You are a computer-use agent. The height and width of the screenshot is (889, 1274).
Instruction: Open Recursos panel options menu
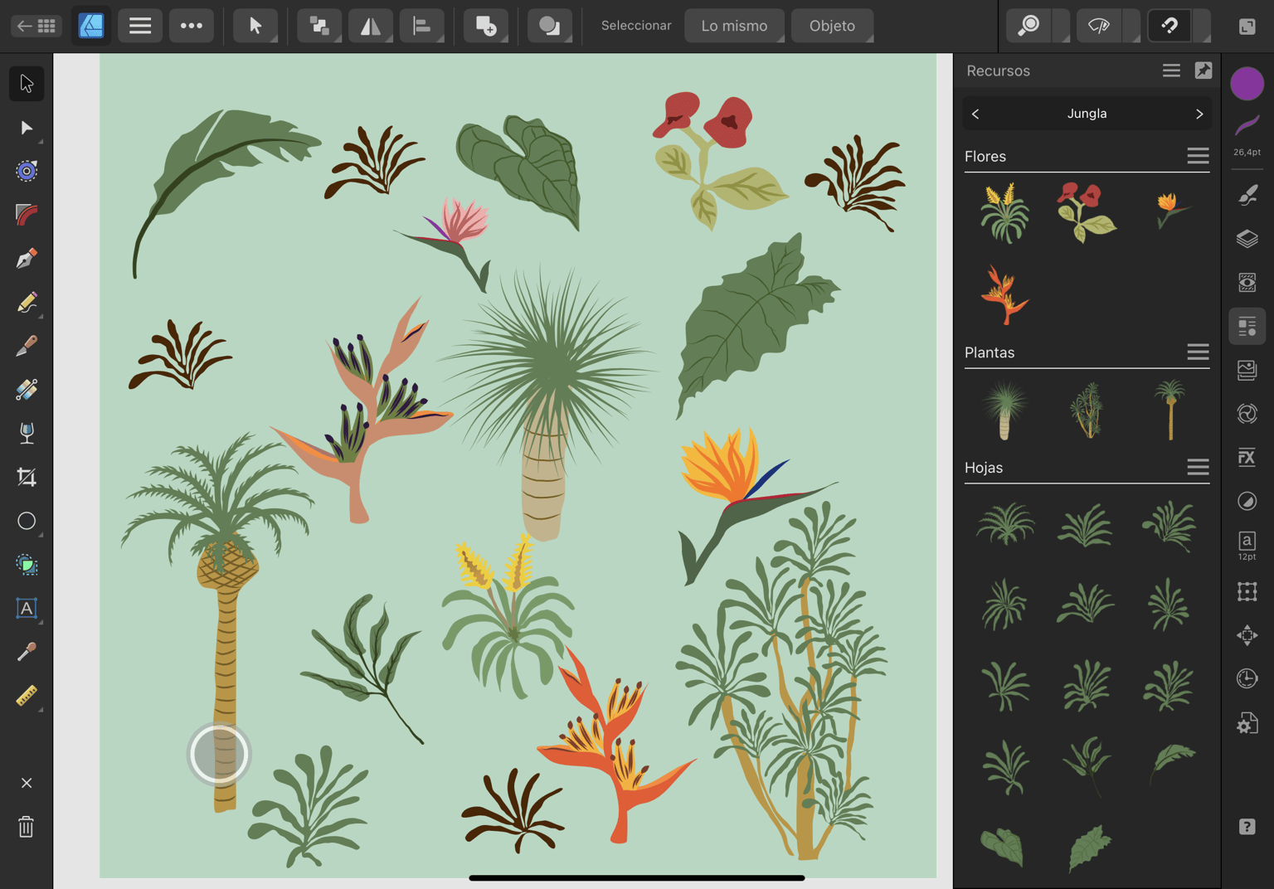(1171, 70)
